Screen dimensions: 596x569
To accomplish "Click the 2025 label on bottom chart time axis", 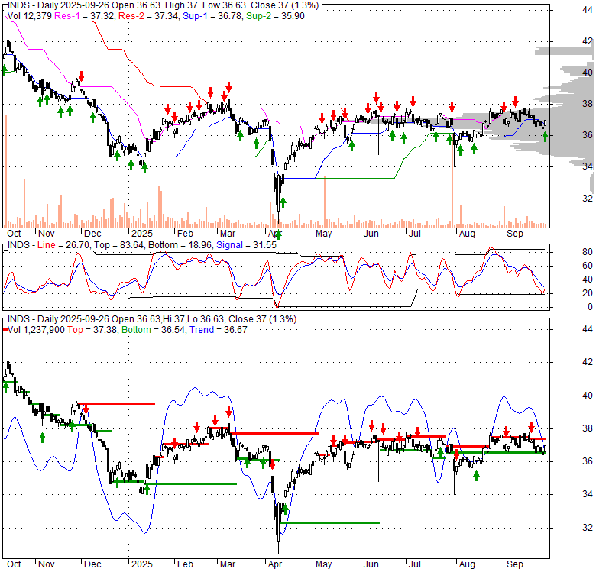I will [x=142, y=564].
